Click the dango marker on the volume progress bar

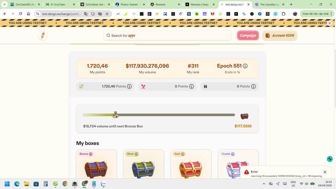click(115, 115)
